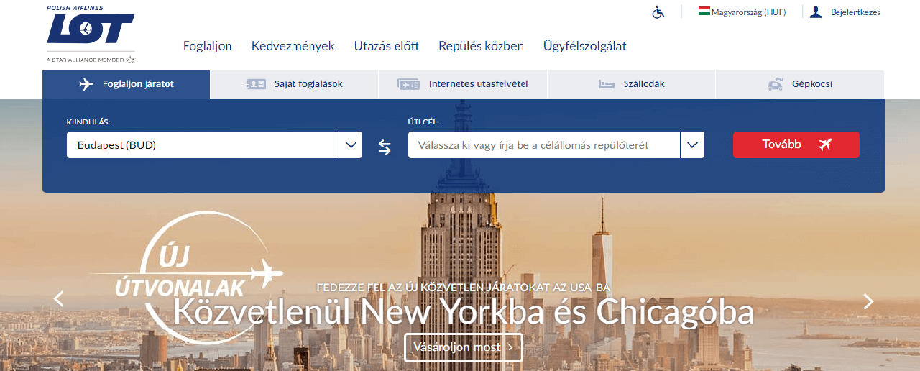Click the destination airport input field
920x371 pixels.
[543, 145]
